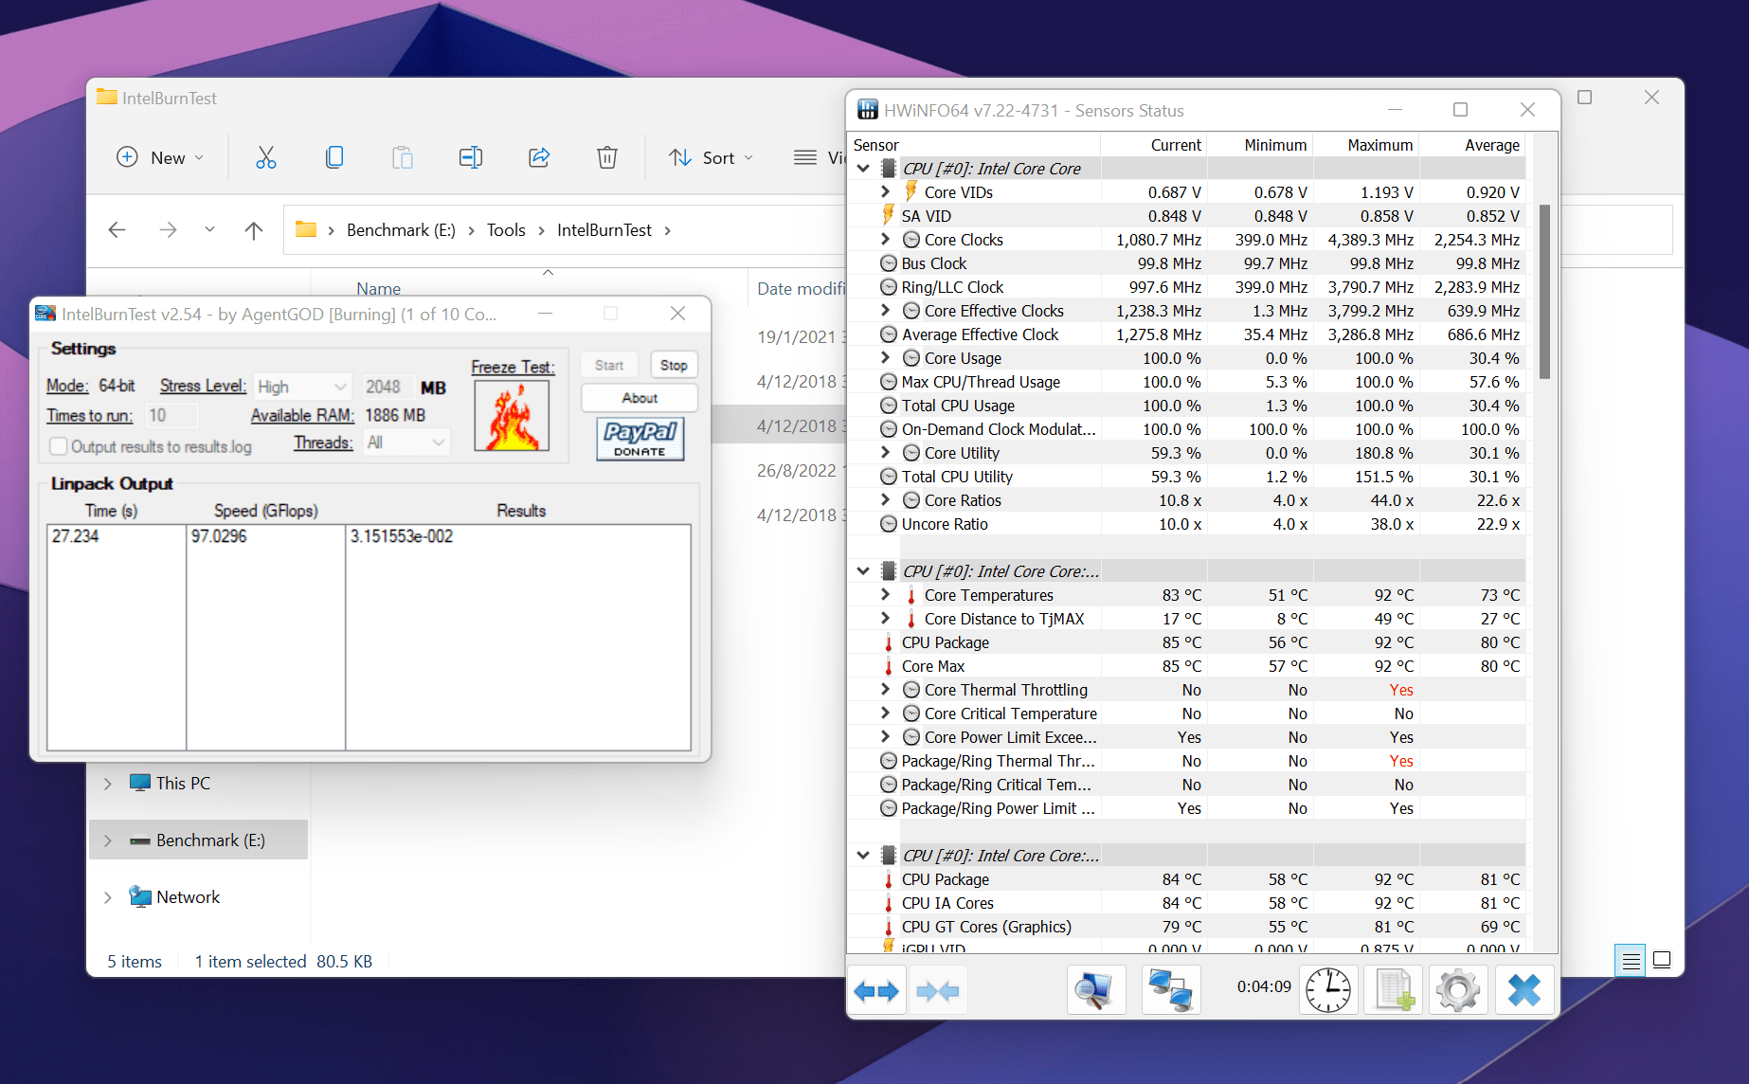The height and width of the screenshot is (1084, 1749).
Task: Switch Explorer to details view toggle
Action: (x=1631, y=961)
